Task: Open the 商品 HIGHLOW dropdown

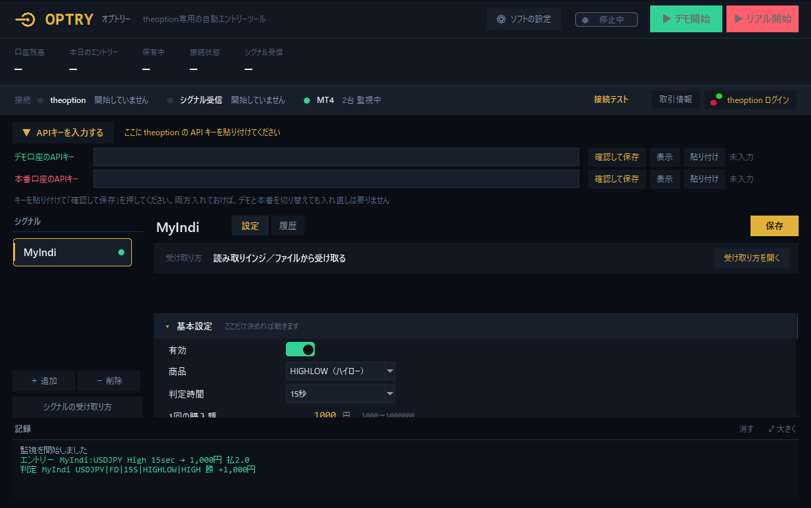Action: click(340, 371)
